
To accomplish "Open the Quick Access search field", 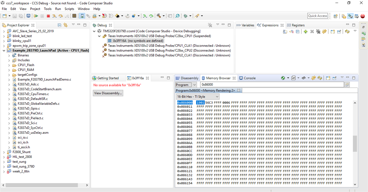I will [317, 16].
